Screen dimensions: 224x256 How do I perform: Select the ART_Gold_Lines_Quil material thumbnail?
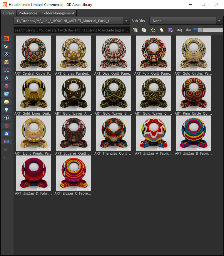34,93
